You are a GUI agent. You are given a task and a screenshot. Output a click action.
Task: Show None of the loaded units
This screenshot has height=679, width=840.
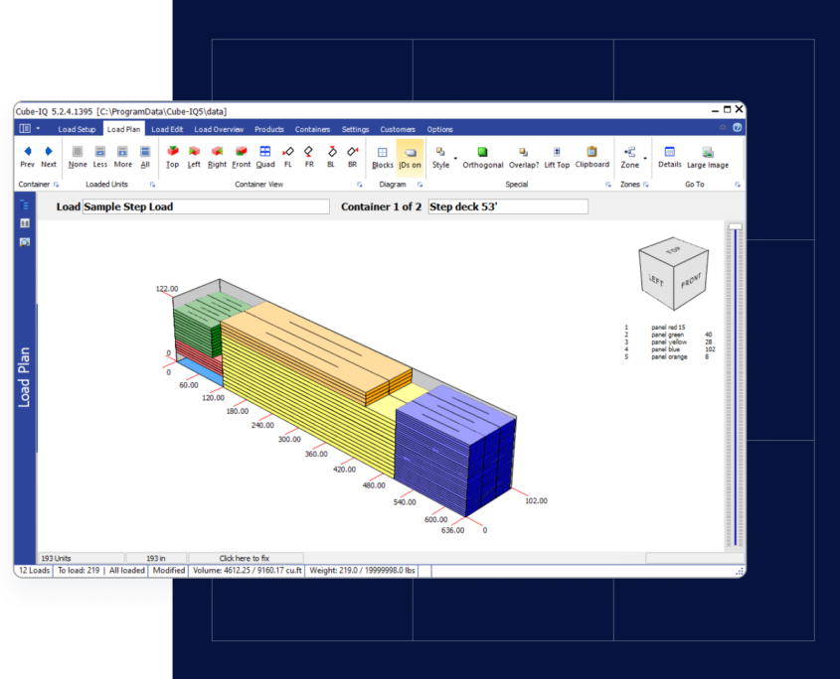pos(78,157)
